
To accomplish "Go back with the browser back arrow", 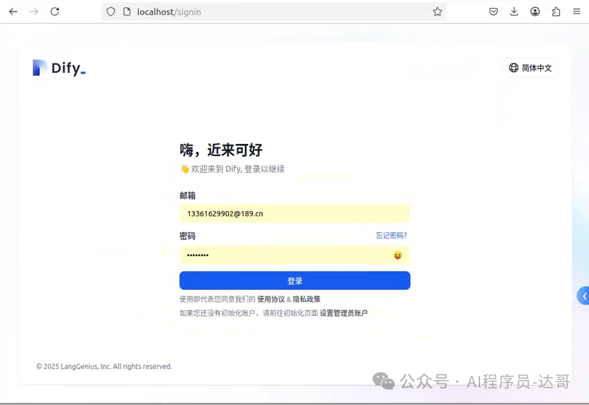I will click(13, 11).
